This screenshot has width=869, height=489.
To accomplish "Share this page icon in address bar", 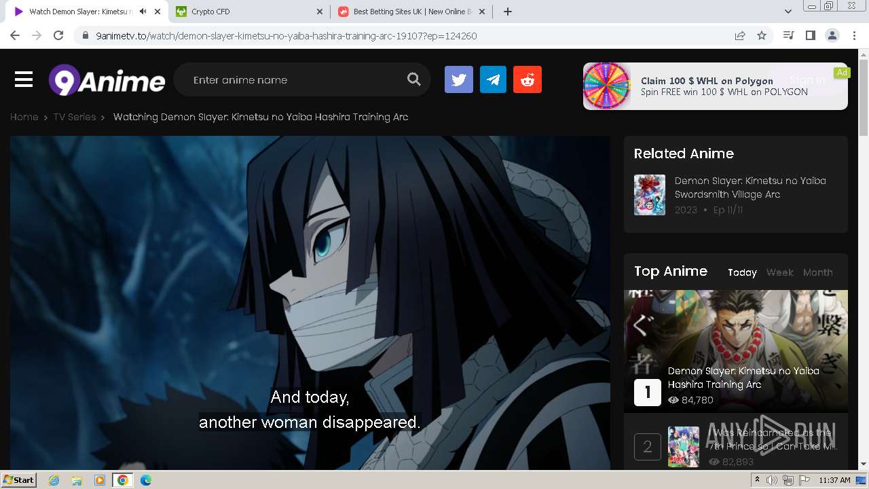I will [740, 36].
